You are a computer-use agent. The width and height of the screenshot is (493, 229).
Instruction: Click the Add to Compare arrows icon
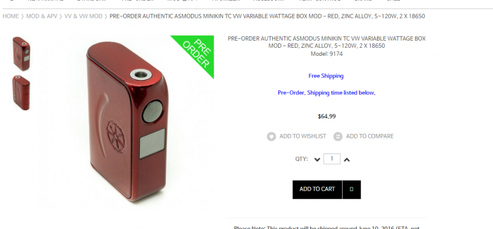click(337, 136)
